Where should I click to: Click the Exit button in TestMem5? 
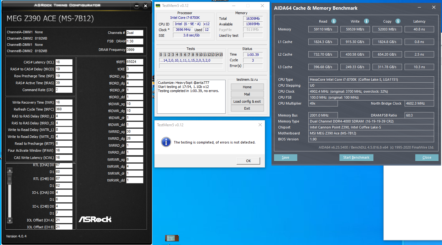click(247, 108)
